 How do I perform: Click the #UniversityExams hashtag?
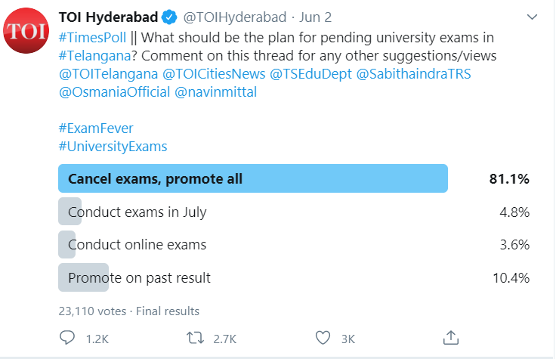113,147
